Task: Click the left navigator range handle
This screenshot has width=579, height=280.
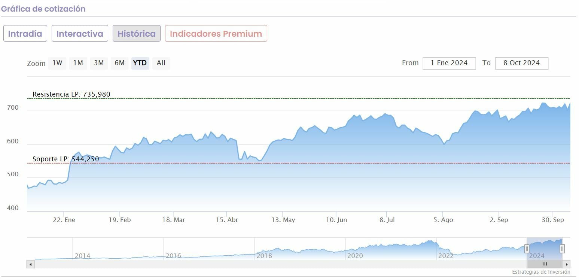Action: [527, 249]
